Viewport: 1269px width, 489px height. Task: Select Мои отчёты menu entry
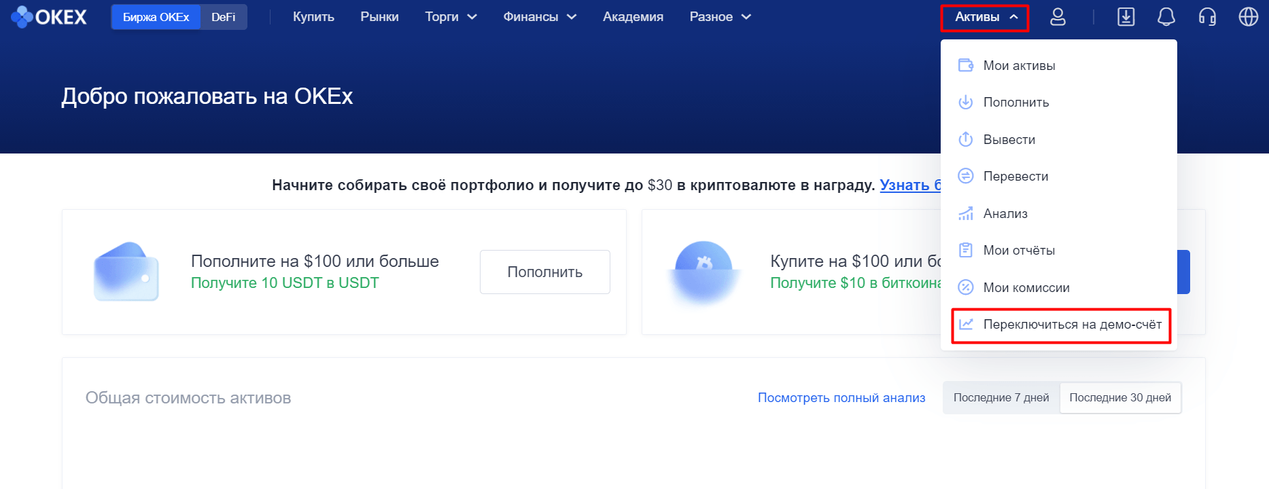[x=1059, y=250]
